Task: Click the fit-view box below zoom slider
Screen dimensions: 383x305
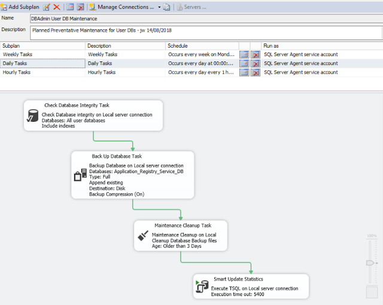Action: [x=372, y=292]
